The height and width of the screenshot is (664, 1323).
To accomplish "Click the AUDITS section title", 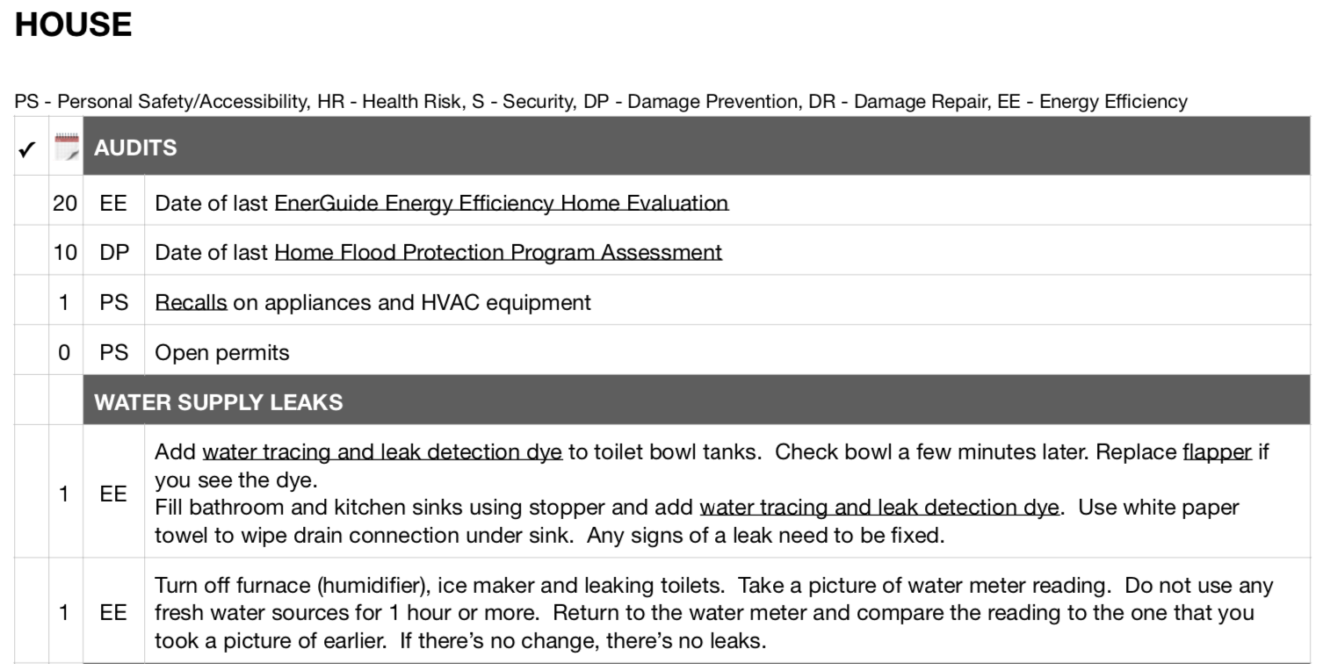I will (136, 148).
